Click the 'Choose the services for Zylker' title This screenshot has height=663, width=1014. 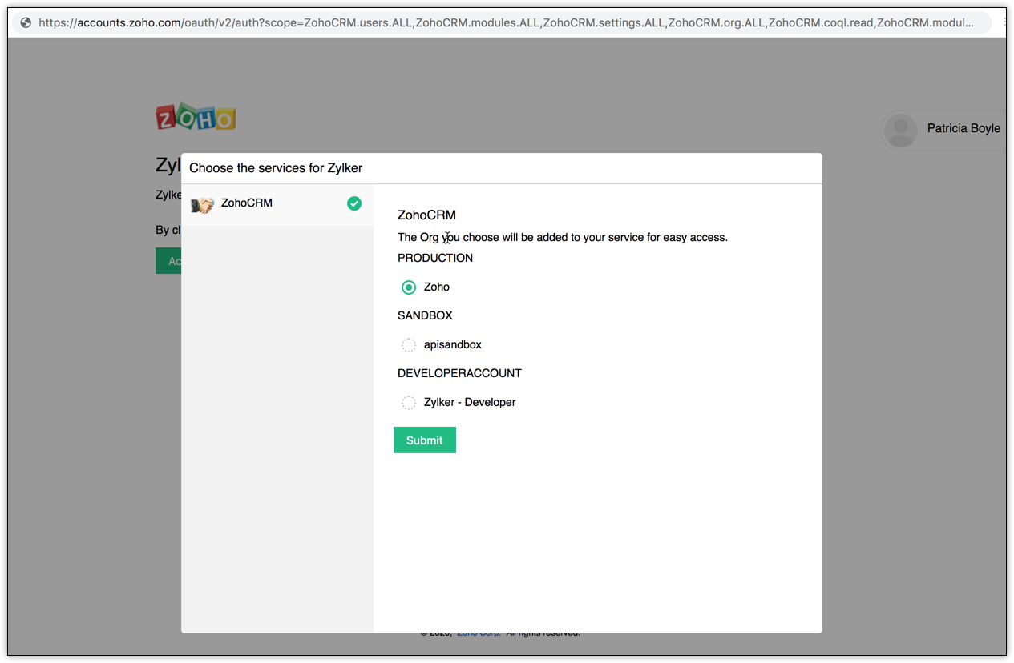[x=276, y=168]
